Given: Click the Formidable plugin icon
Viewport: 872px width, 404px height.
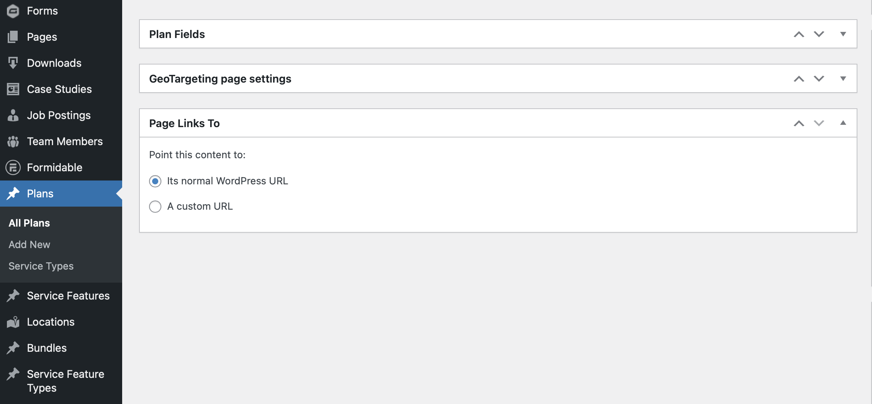Looking at the screenshot, I should (x=13, y=167).
